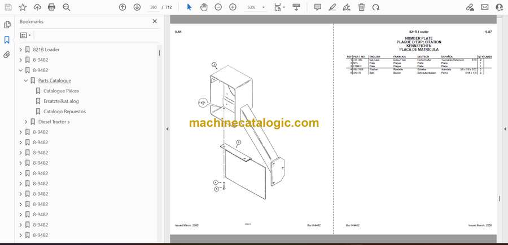The height and width of the screenshot is (245, 508).
Task: Click the 9-86 page label
Action: tap(178, 32)
